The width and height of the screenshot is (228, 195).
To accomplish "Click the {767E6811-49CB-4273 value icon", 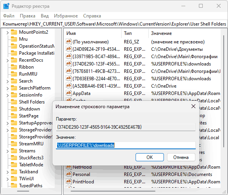I will point(69,71).
